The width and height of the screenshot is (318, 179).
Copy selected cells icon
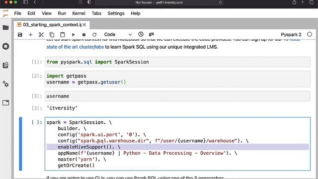point(52,35)
